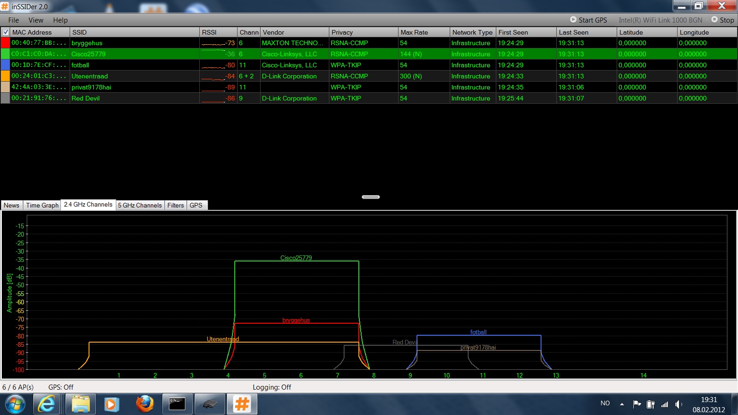This screenshot has width=738, height=415.
Task: Click MAC address 00:40:77:BB
Action: coord(40,43)
